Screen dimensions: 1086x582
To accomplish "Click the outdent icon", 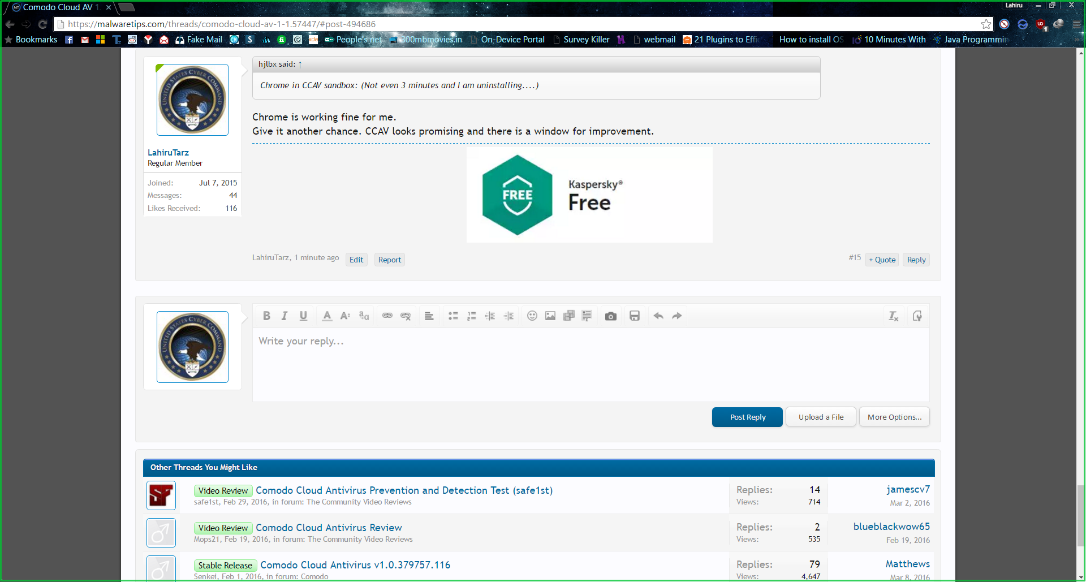I will (x=490, y=316).
